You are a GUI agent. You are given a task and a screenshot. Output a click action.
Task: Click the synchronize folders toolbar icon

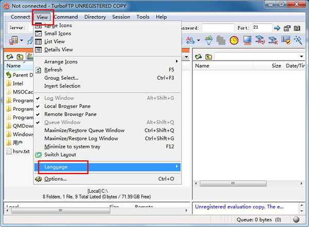pos(260,40)
